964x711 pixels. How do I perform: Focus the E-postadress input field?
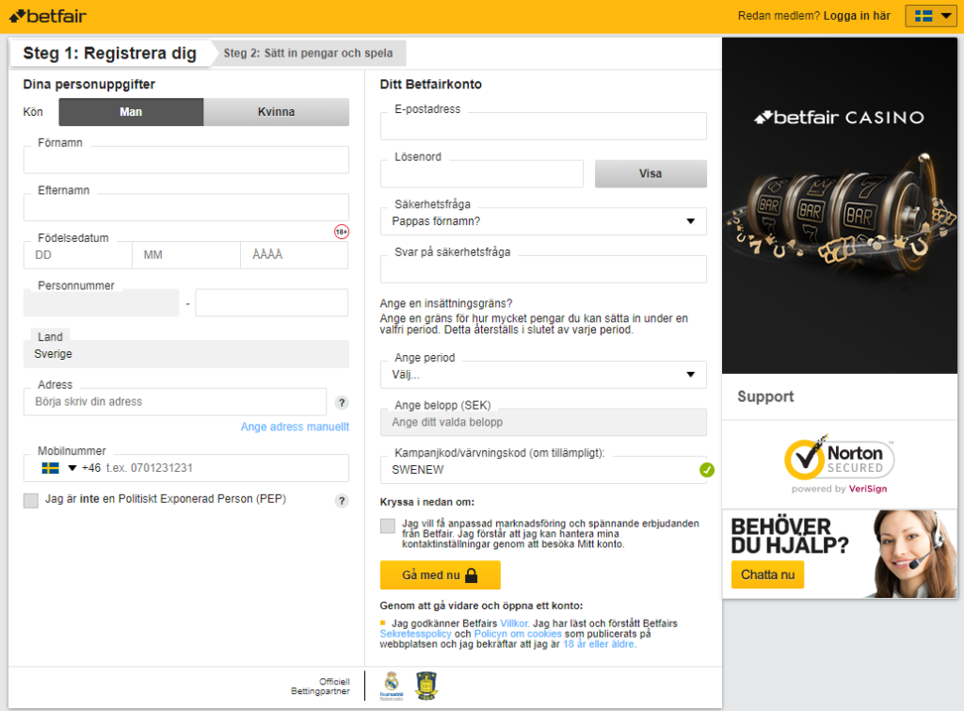click(543, 126)
